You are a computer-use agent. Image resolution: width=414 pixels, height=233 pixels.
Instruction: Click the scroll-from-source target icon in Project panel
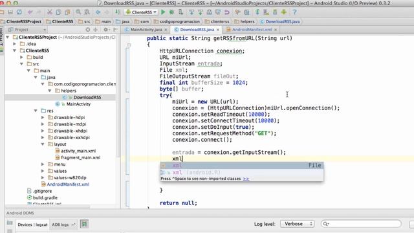pos(88,30)
